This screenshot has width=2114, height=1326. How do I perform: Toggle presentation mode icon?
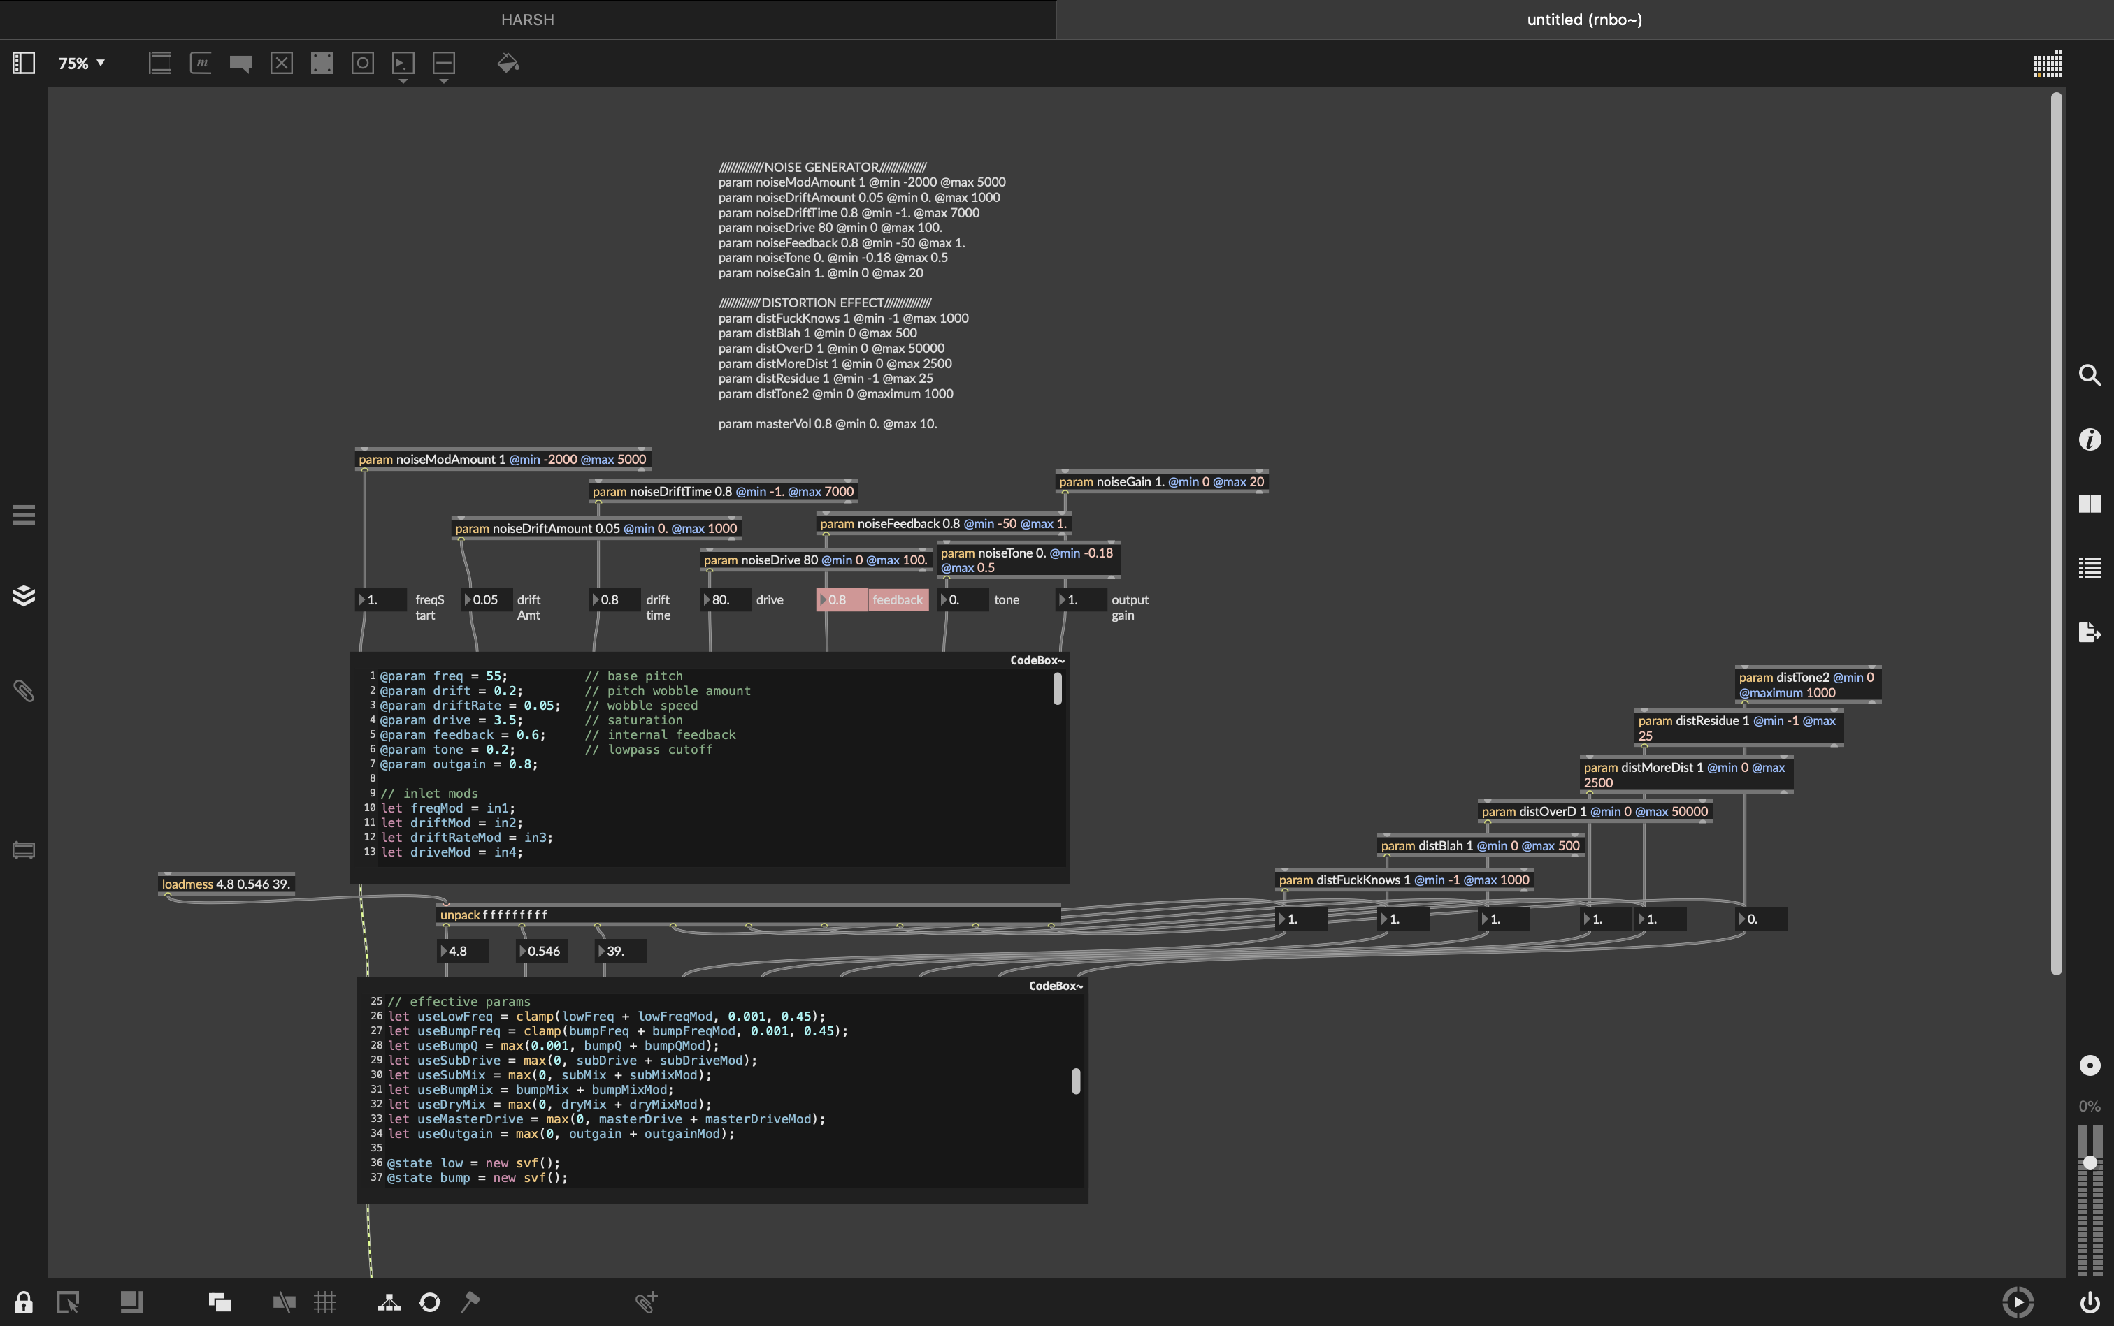[131, 1302]
